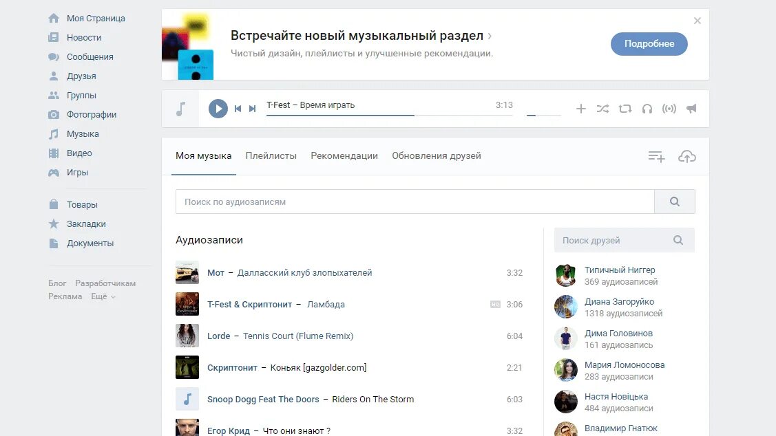Open the Игры gamepad icon
The image size is (776, 436).
tap(54, 173)
